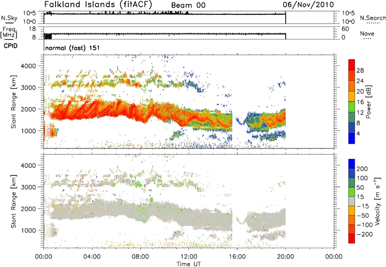The height and width of the screenshot is (267, 386).
Task: Click the 'N.Sky' legend label
Action: point(9,18)
